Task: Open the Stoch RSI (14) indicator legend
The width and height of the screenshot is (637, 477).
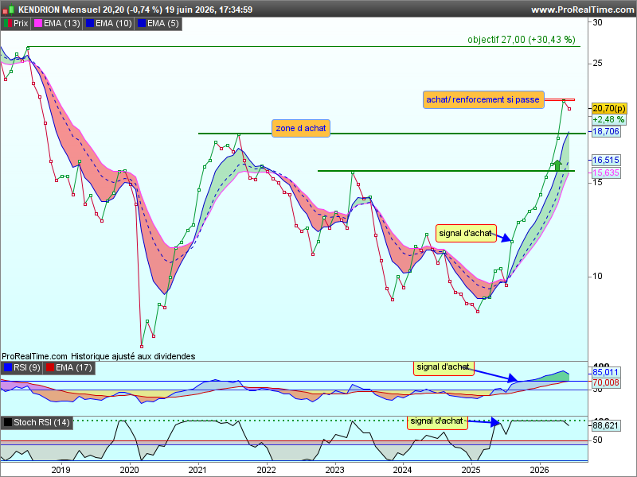Action: click(37, 423)
